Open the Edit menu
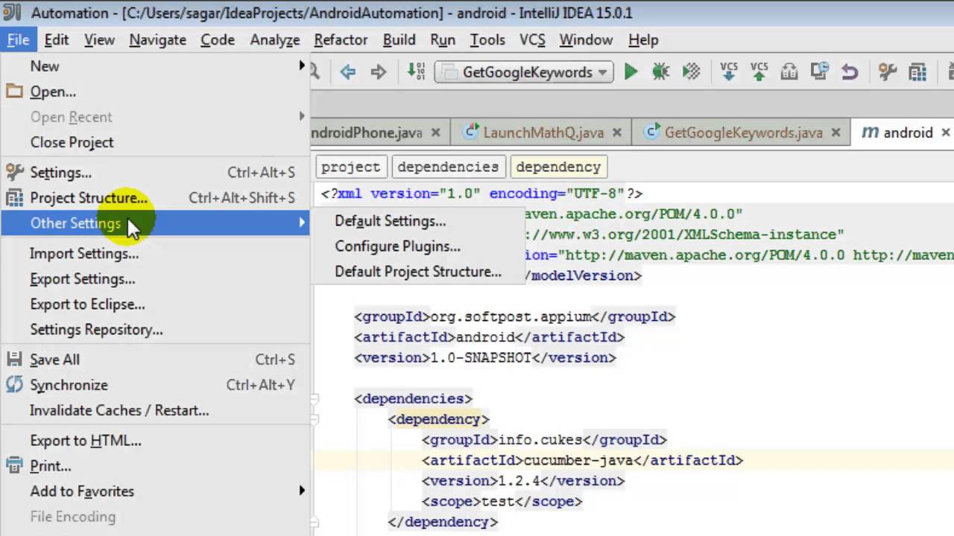This screenshot has width=954, height=536. [57, 40]
